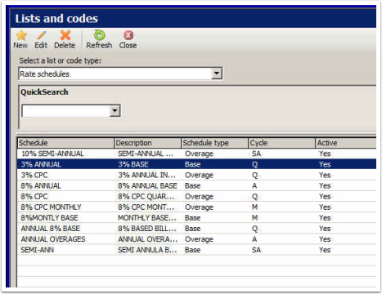This screenshot has height=294, width=382.
Task: Select the SEMI-ANN schedule row
Action: (197, 250)
